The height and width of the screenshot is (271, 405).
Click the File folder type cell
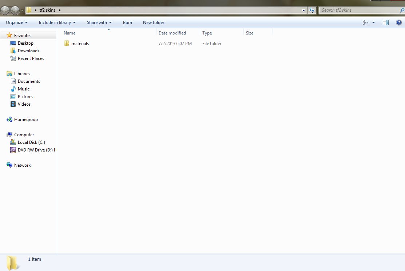[x=212, y=44]
